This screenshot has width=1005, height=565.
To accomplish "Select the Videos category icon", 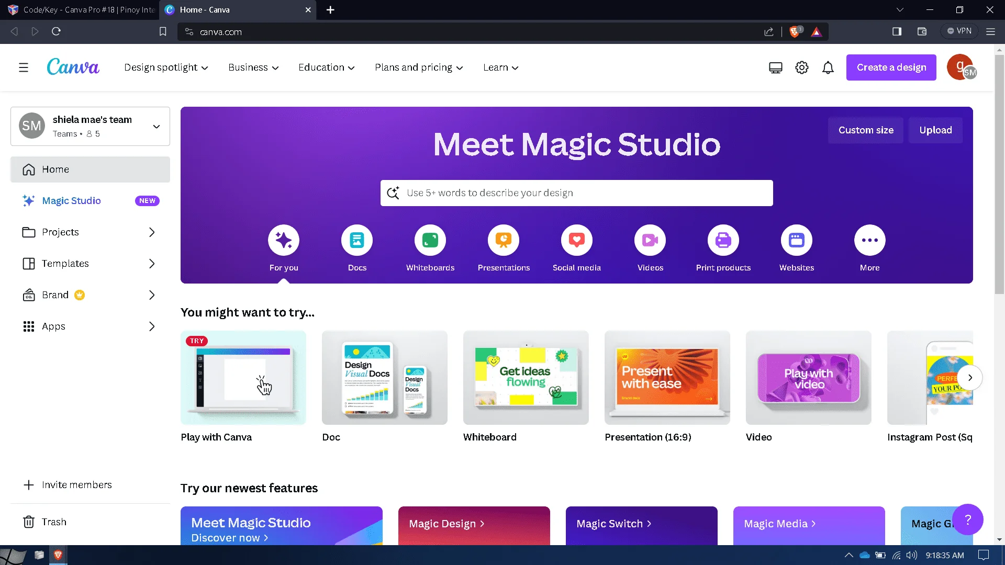I will tap(650, 240).
